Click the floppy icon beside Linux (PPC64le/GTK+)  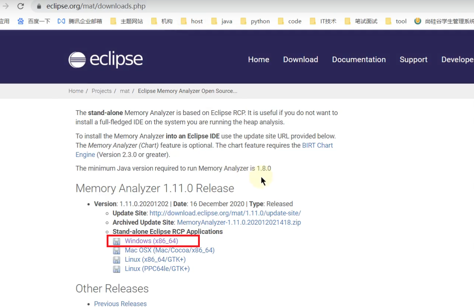pyautogui.click(x=117, y=269)
